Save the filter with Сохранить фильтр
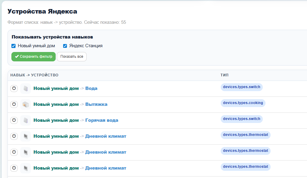 pos(33,57)
